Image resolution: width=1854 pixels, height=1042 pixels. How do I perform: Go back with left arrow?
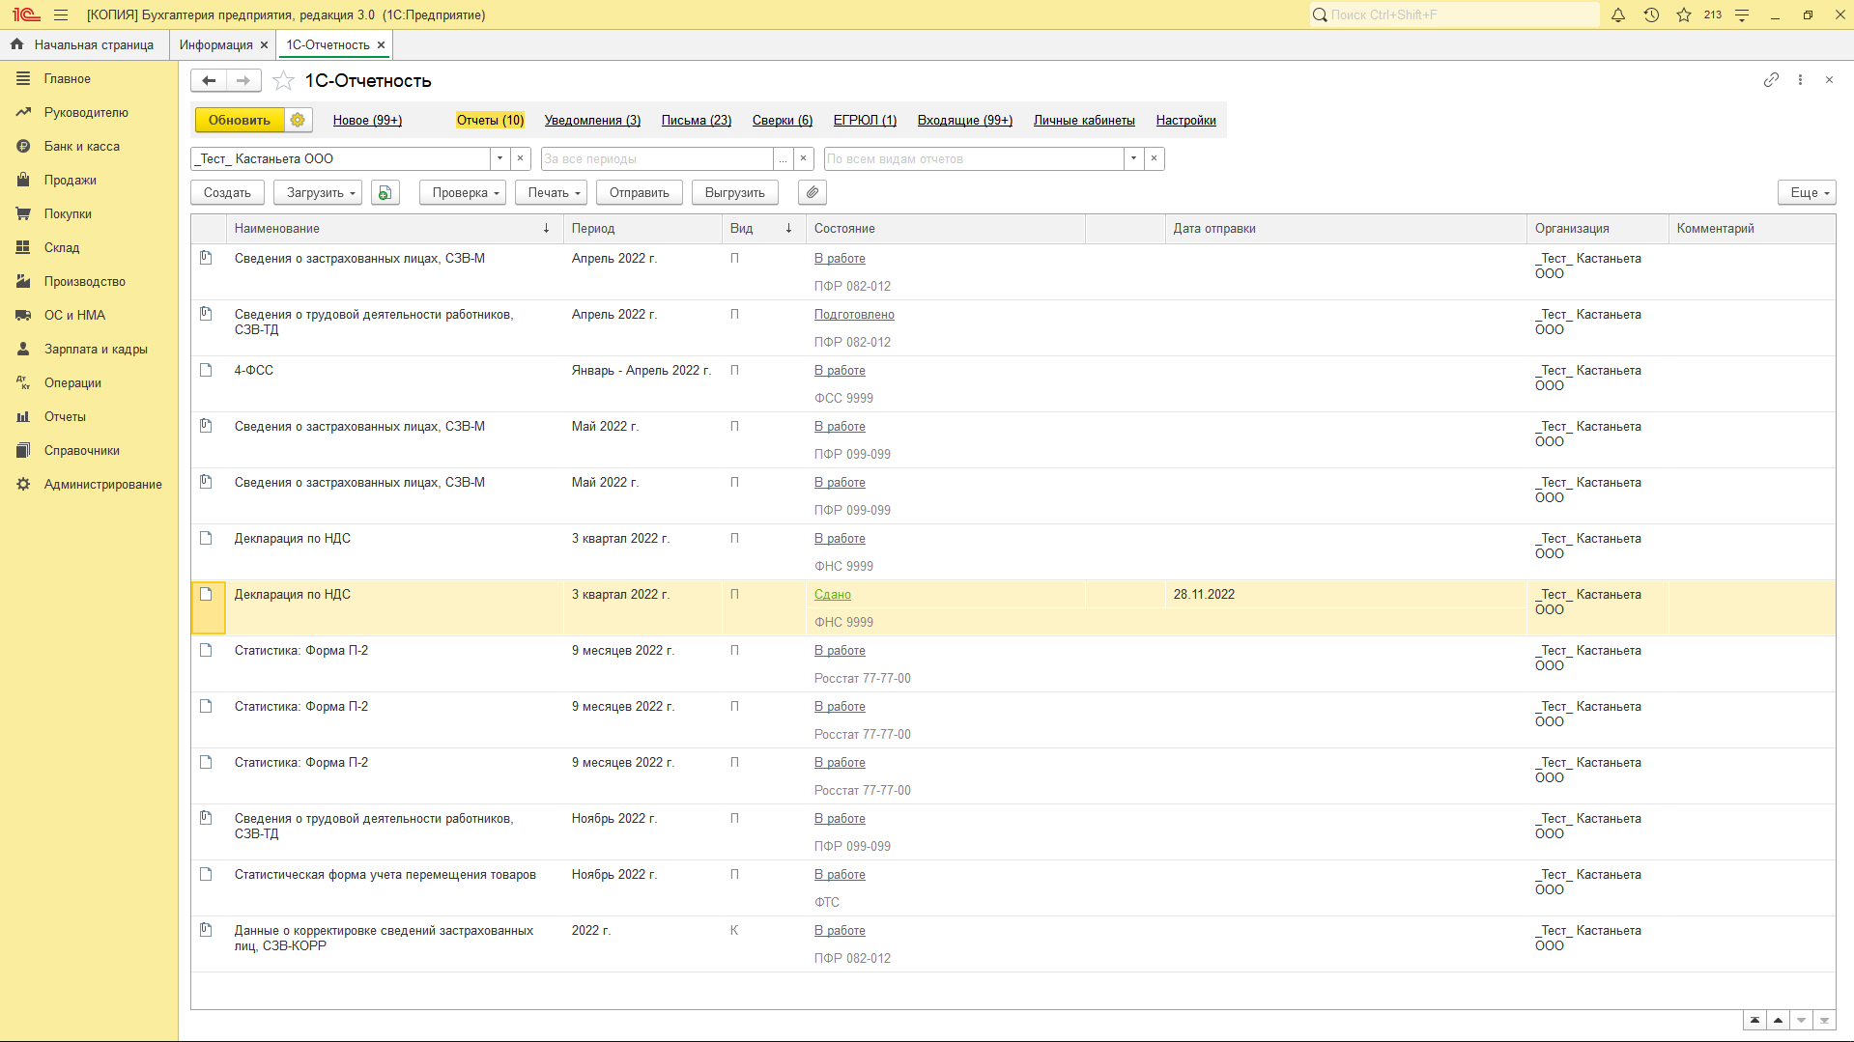209,81
